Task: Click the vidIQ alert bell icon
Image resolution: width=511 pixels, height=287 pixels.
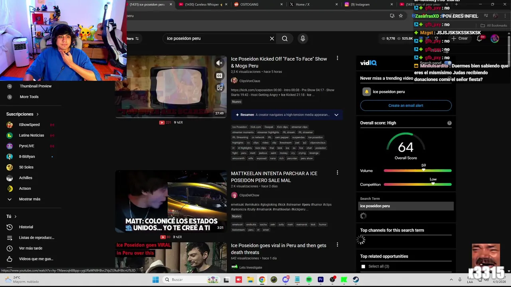Action: click(366, 92)
